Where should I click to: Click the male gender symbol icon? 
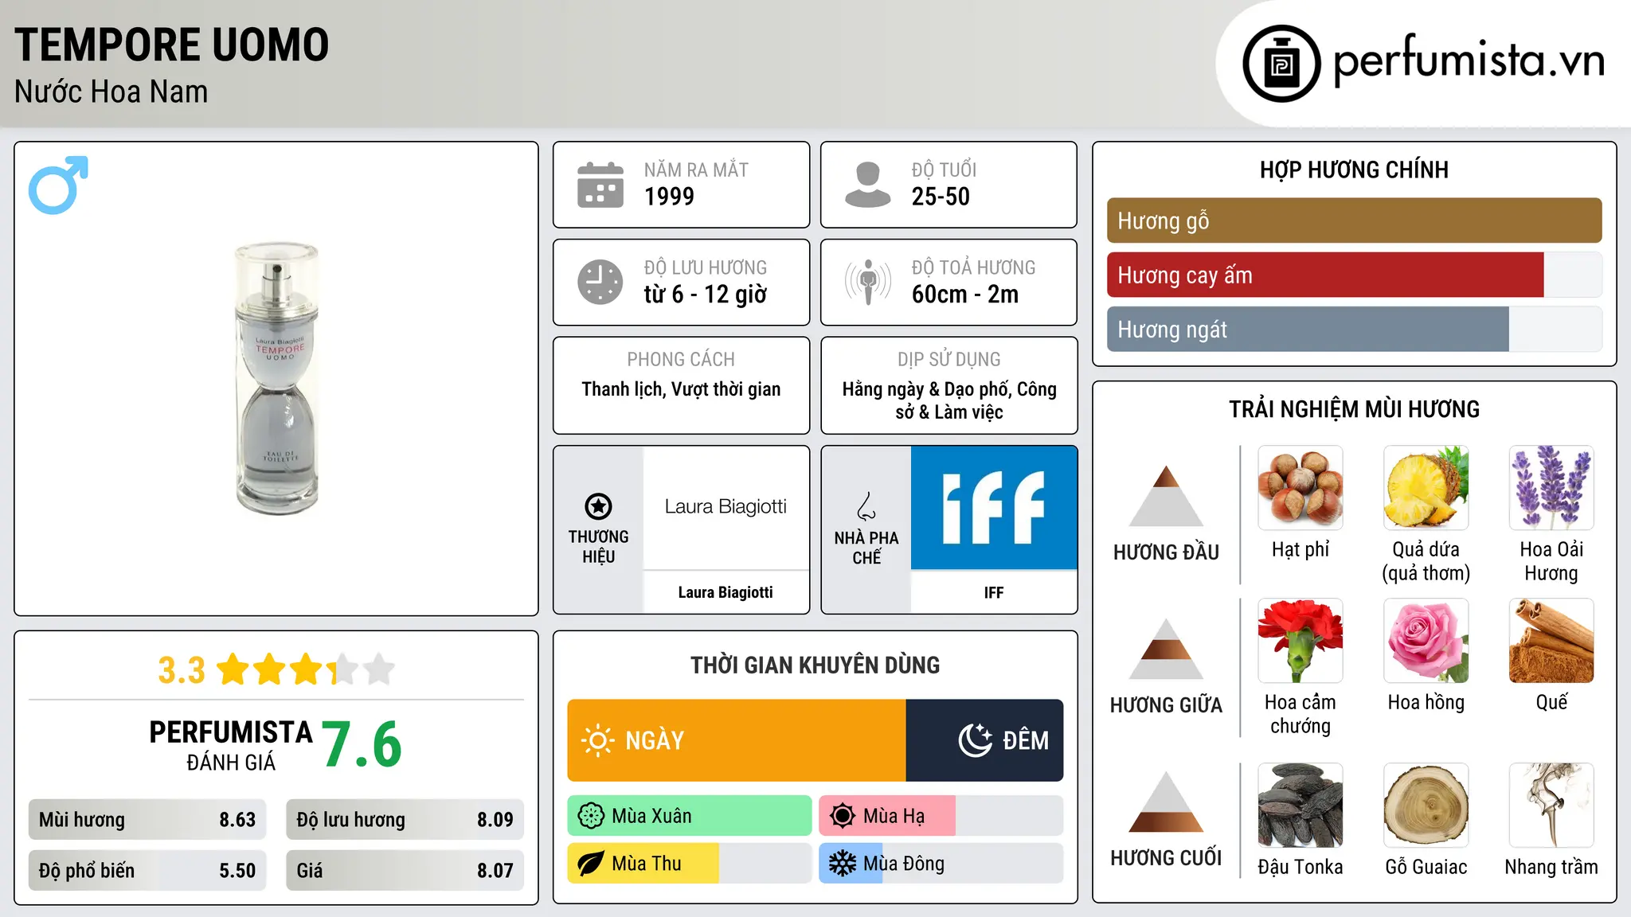click(x=58, y=185)
